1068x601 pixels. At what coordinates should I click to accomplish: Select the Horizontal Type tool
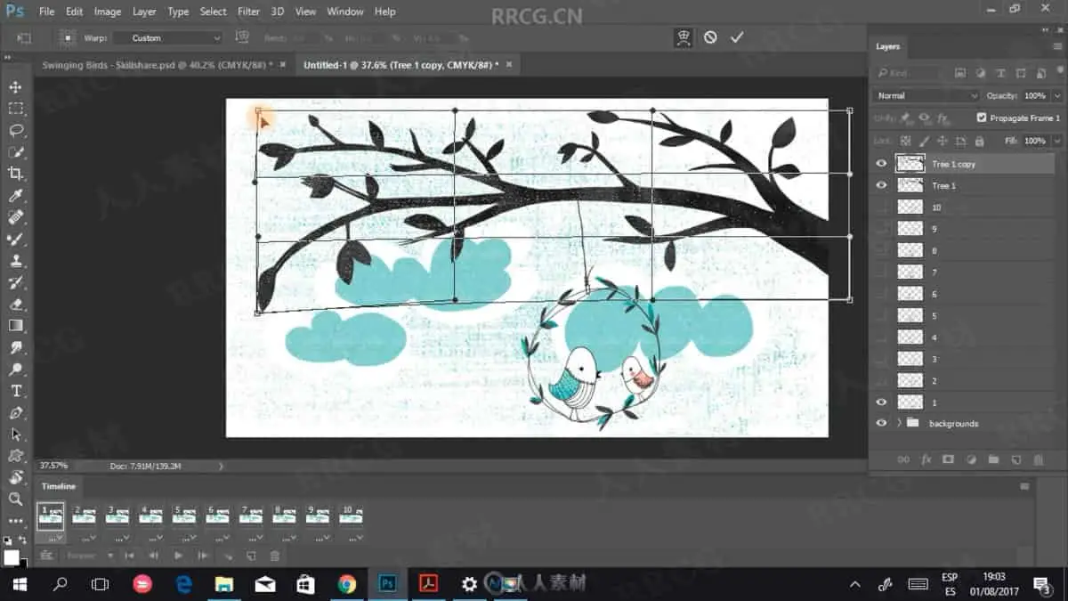(x=15, y=392)
